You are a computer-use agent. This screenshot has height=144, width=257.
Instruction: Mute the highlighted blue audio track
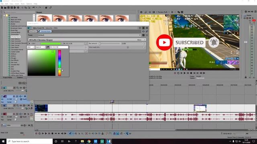[x=25, y=96]
